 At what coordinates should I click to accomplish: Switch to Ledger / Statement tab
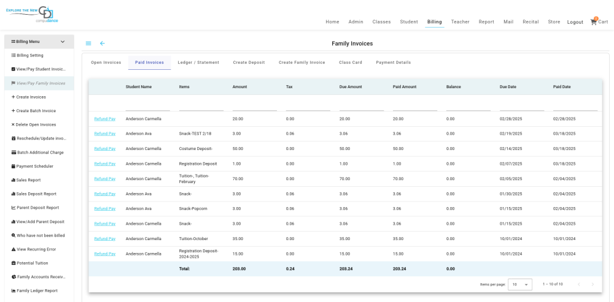[198, 62]
